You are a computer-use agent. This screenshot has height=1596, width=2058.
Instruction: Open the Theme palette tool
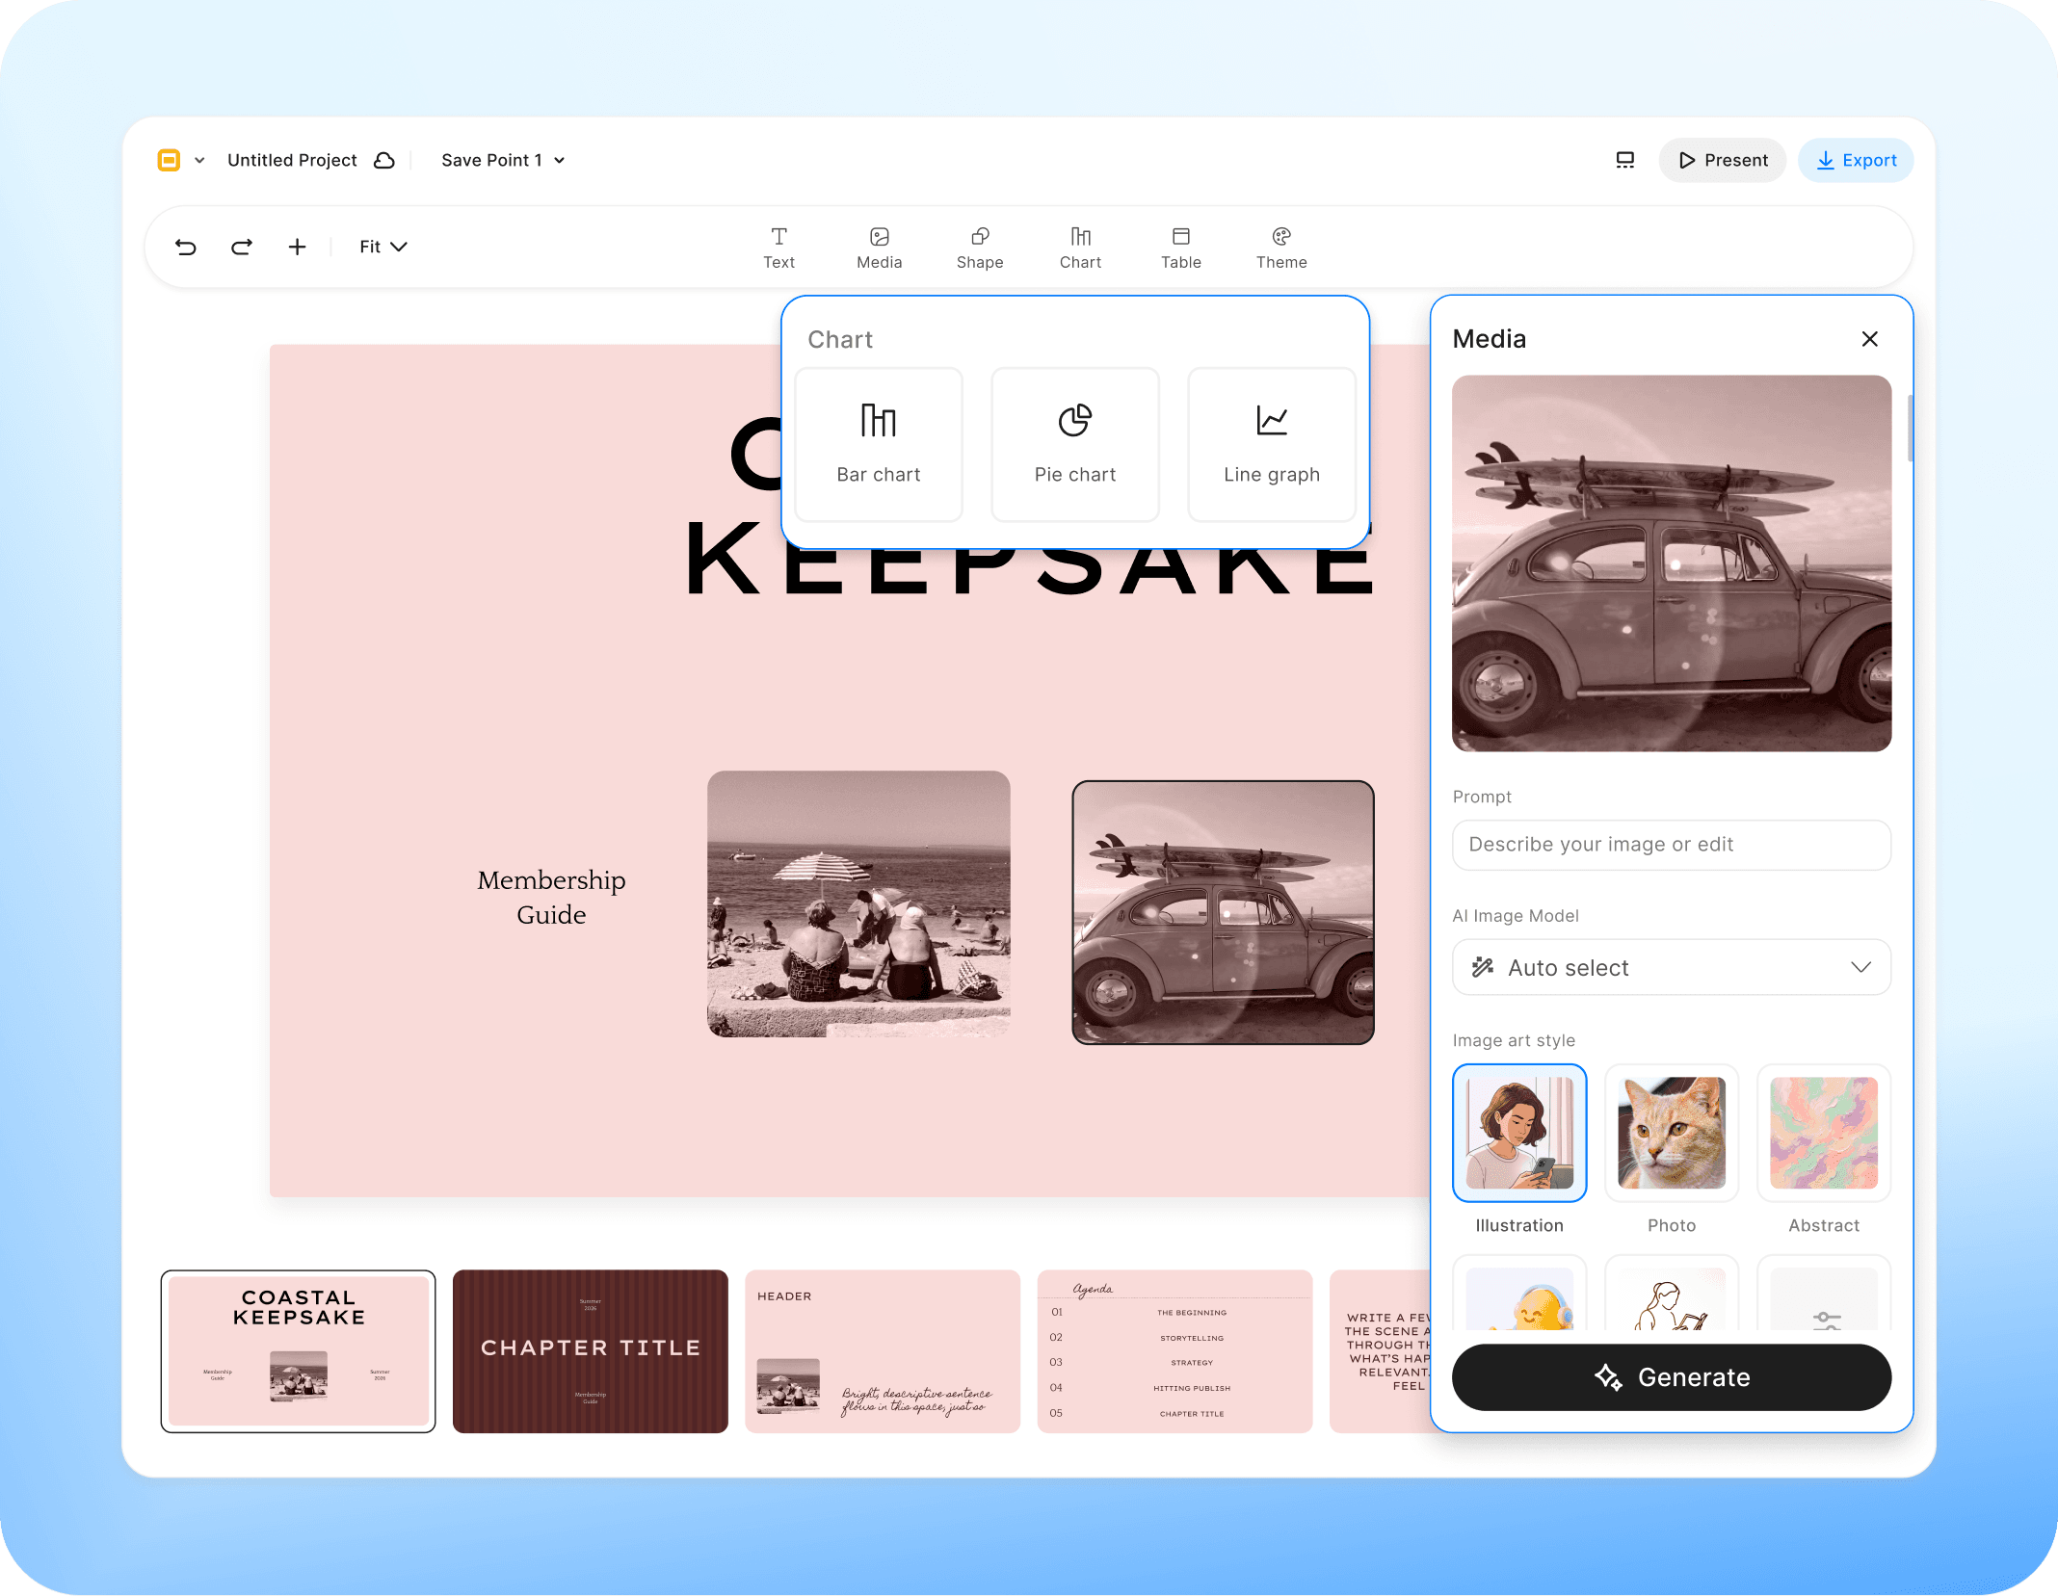[1280, 248]
